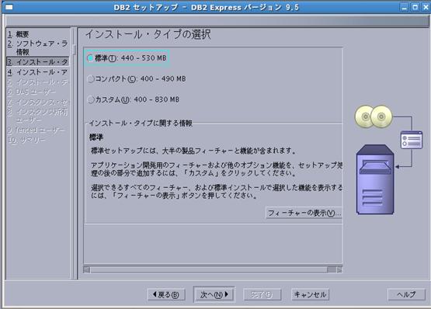Click the horizontal scrollbar track below panel
This screenshot has height=309, width=431.
coord(208,269)
